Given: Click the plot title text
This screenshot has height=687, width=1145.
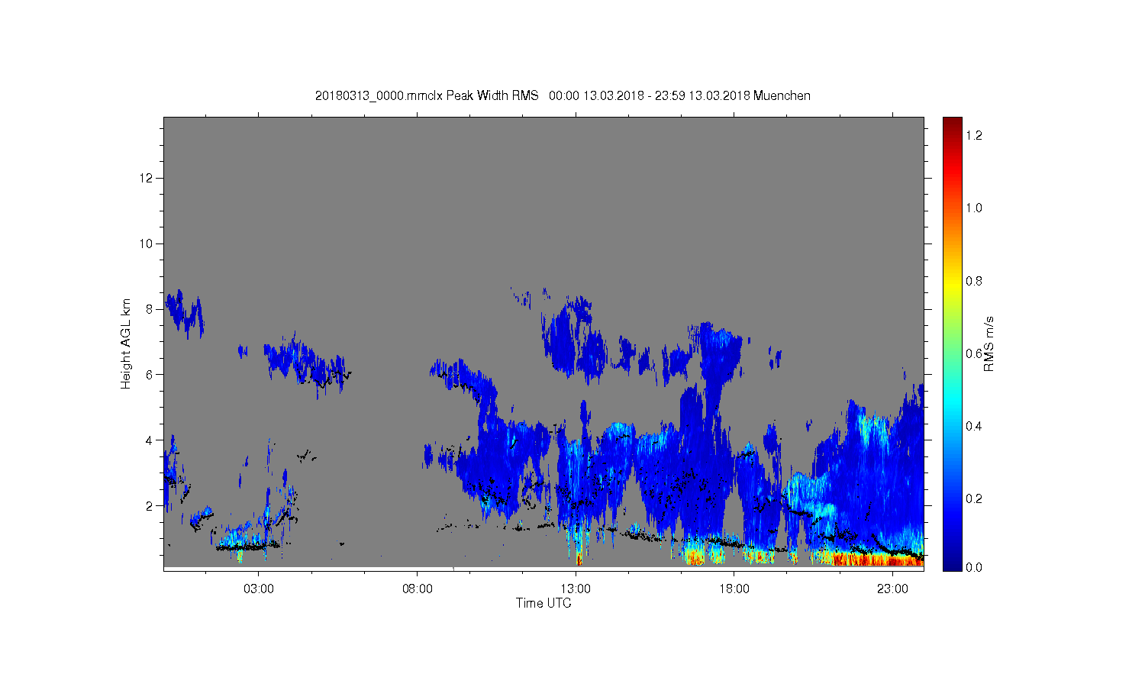Looking at the screenshot, I should coord(563,95).
